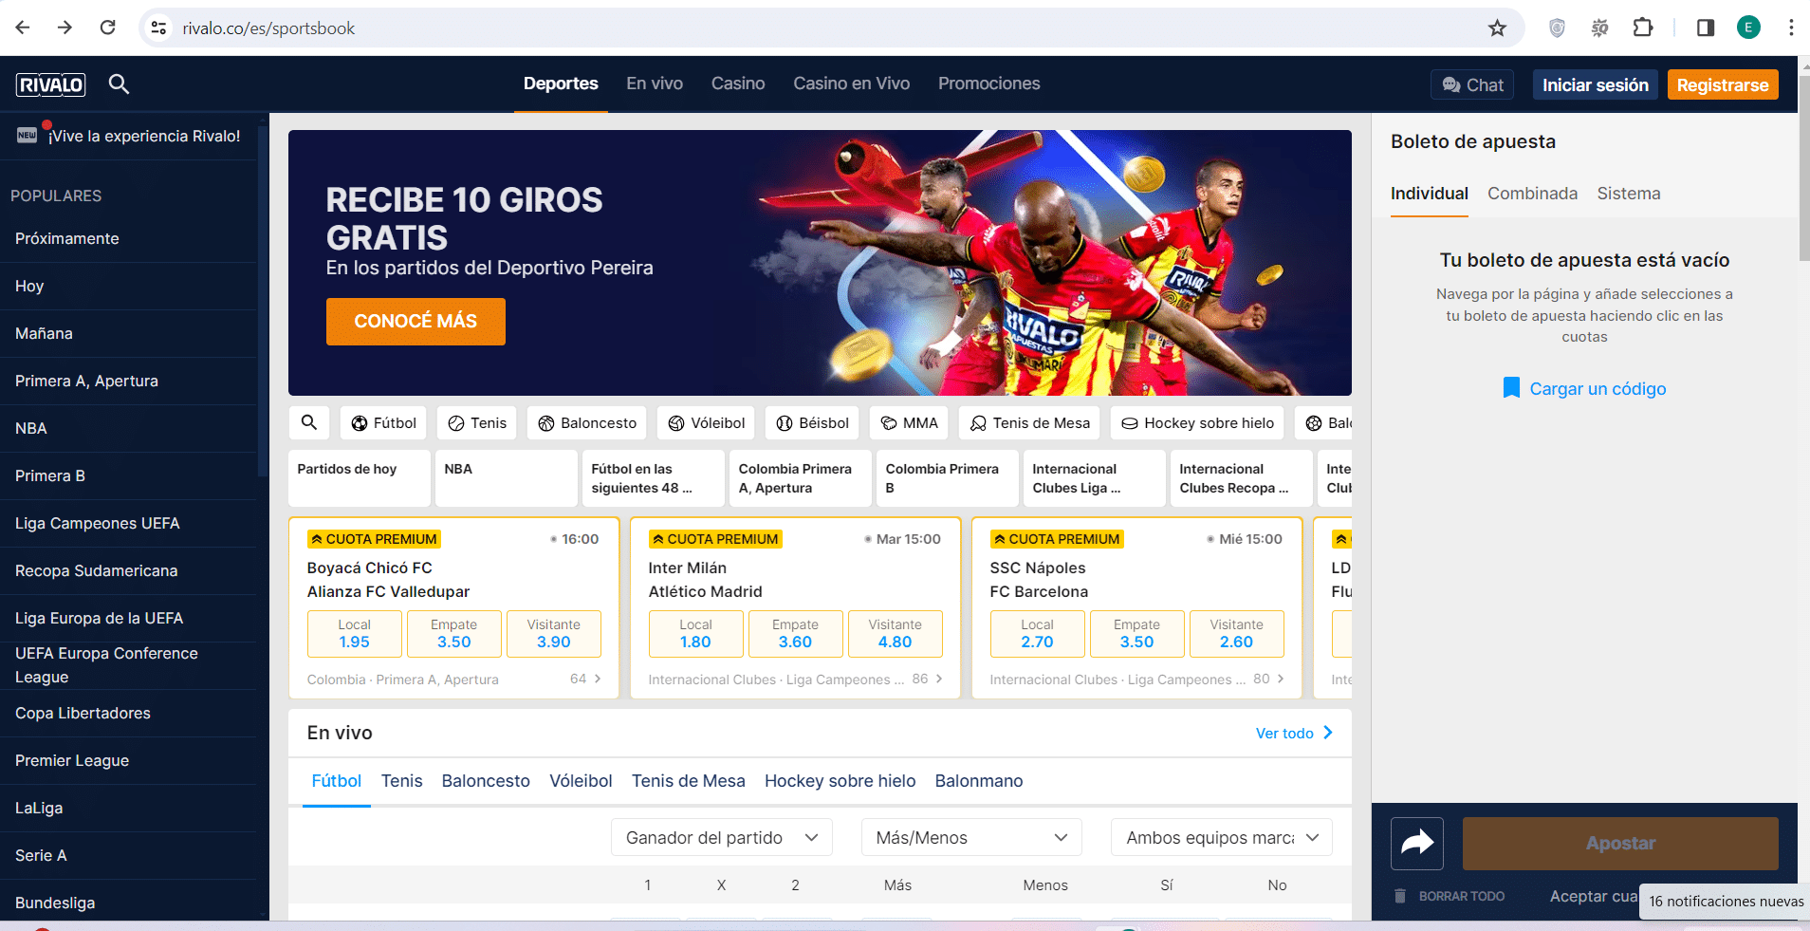
Task: Open the NBA quick link card
Action: [507, 478]
